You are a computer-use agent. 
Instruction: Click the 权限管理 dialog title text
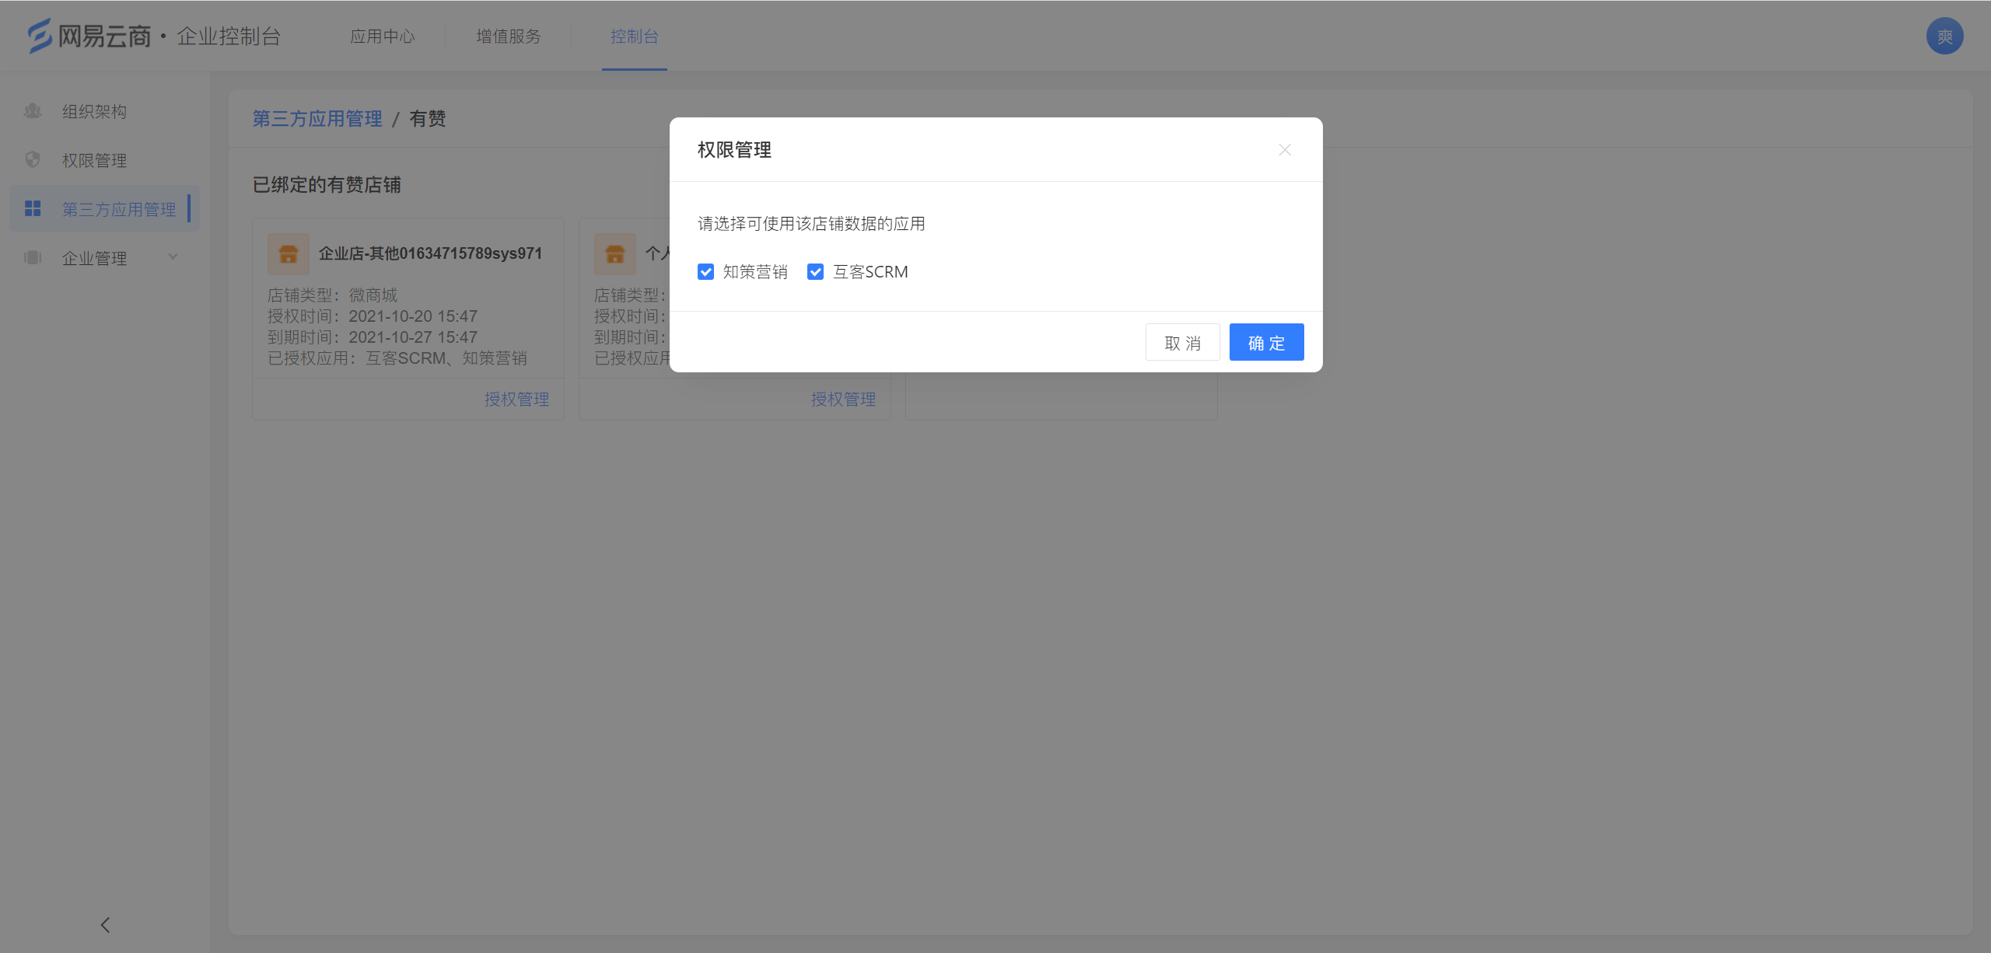point(734,150)
